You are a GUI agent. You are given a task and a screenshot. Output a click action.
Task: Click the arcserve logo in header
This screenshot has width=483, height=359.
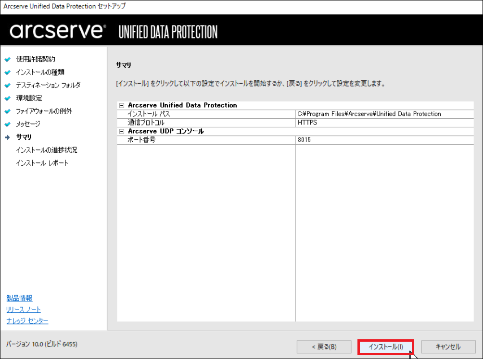pos(58,31)
